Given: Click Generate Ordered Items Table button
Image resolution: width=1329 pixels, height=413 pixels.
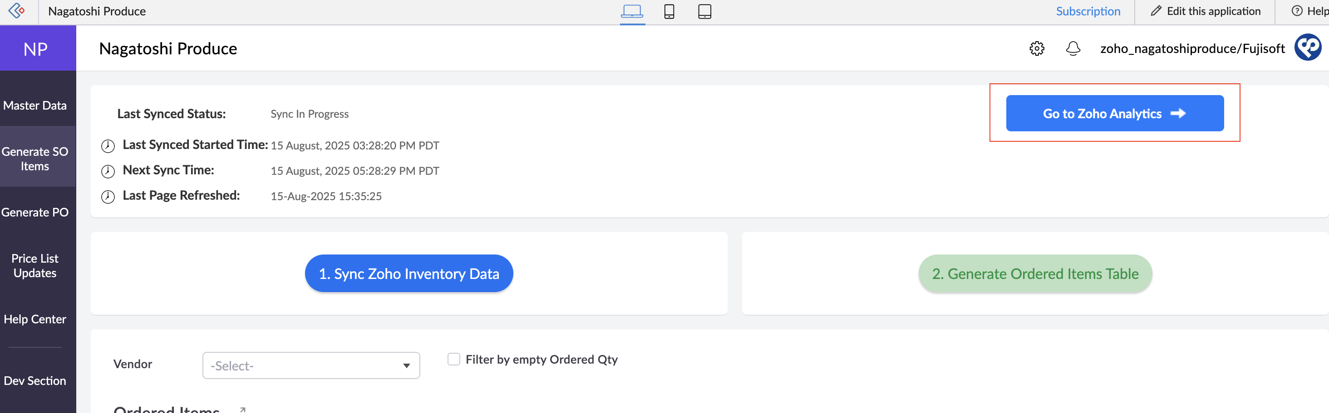Looking at the screenshot, I should pos(1034,274).
